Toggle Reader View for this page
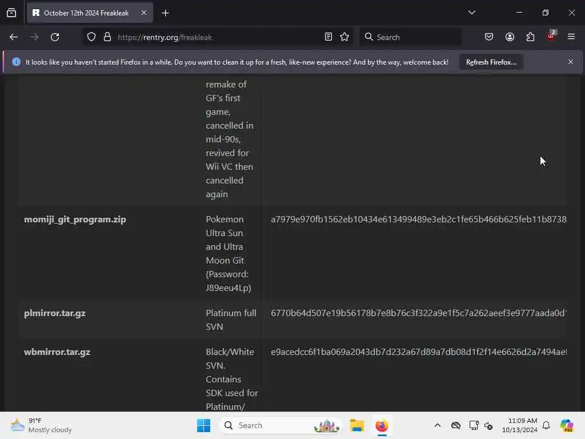Viewport: 585px width, 439px height. click(x=328, y=37)
